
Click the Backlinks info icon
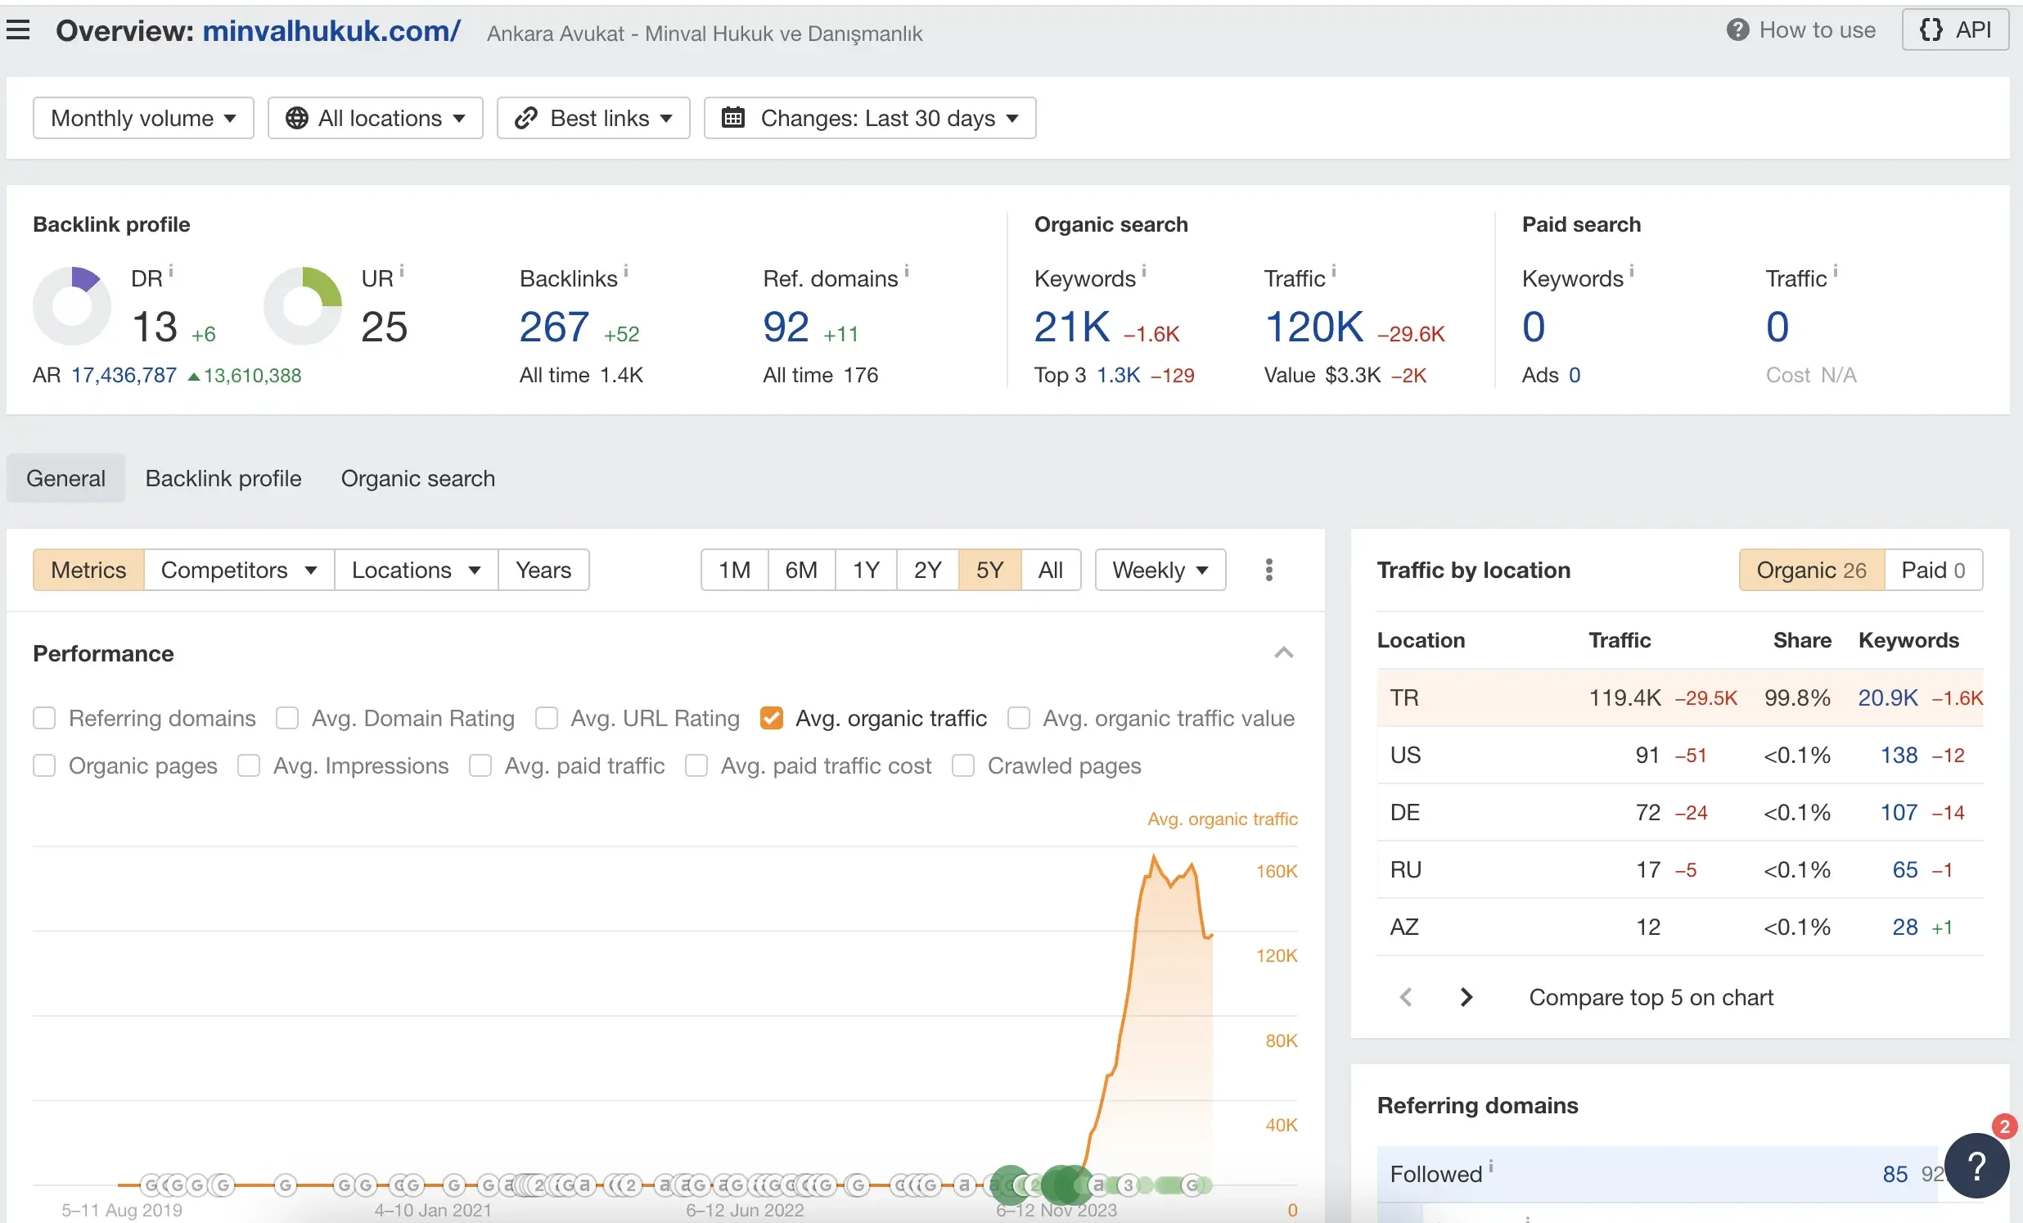625,269
